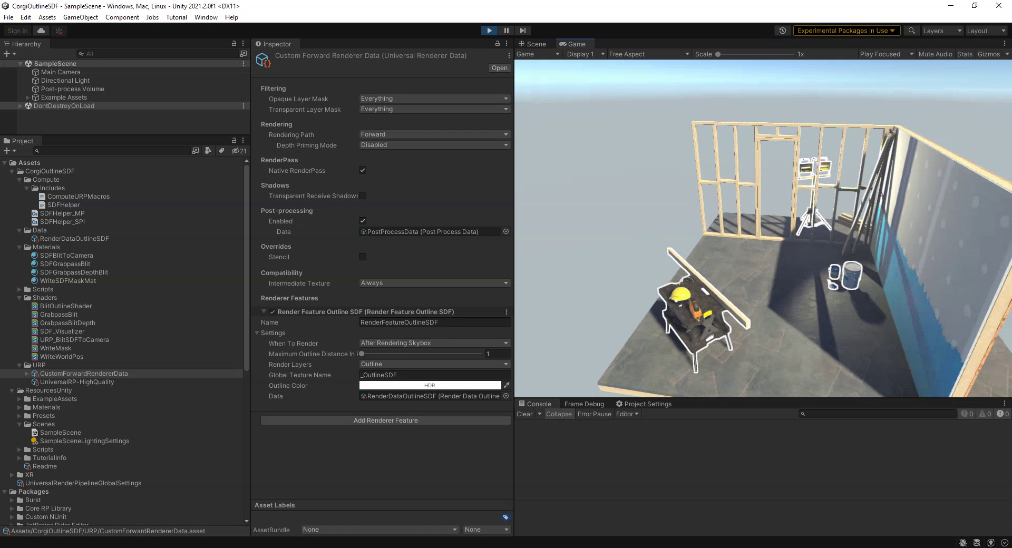Click Open button in Inspector header
The image size is (1012, 548).
(499, 68)
